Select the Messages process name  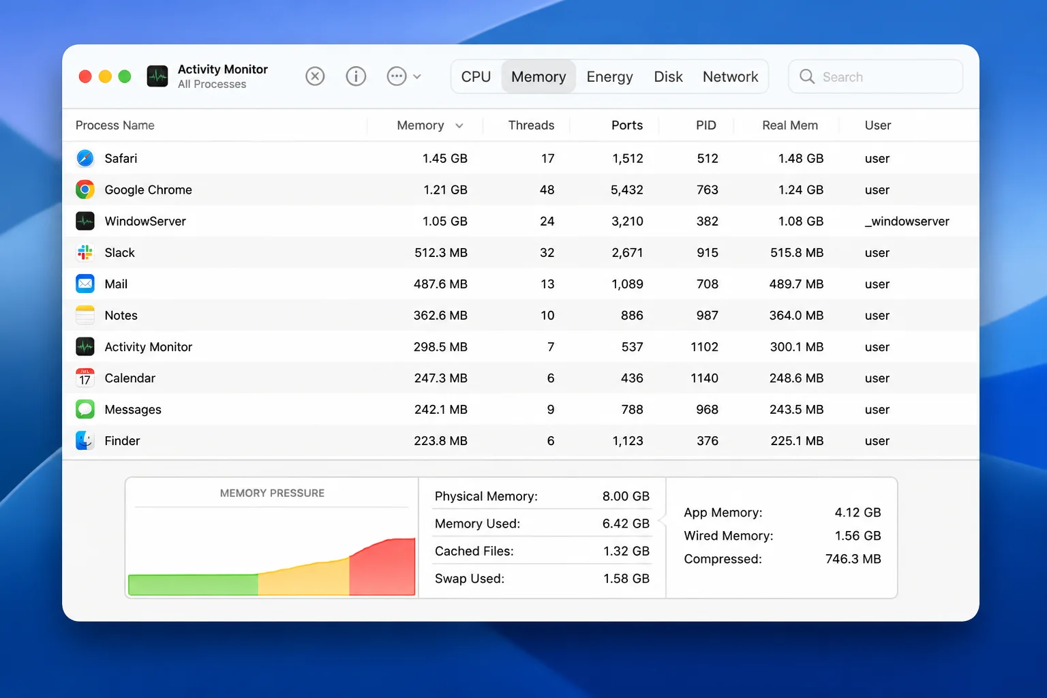pos(133,409)
